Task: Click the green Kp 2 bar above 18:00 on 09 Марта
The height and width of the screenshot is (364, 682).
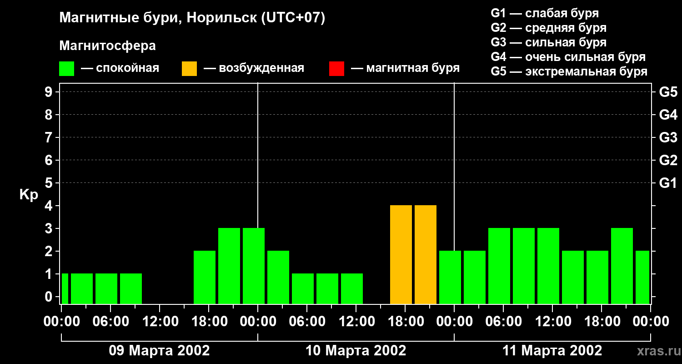Action: 205,277
